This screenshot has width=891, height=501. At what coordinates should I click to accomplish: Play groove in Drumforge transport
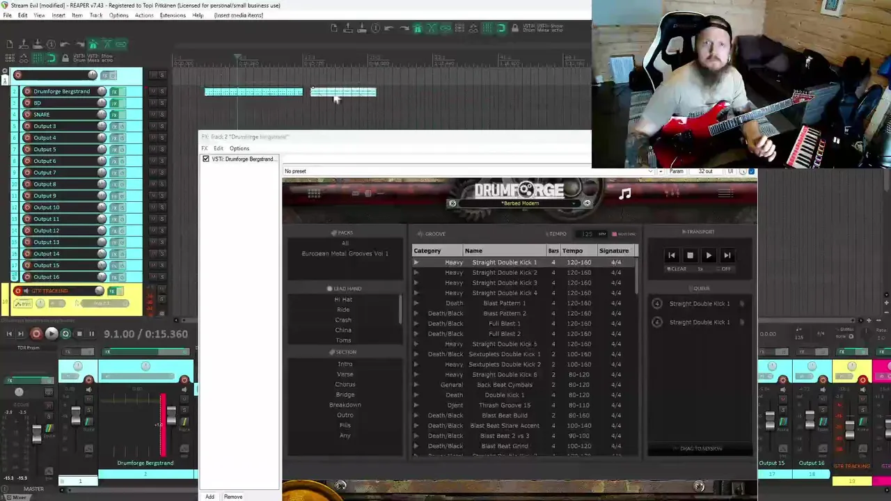coord(709,255)
